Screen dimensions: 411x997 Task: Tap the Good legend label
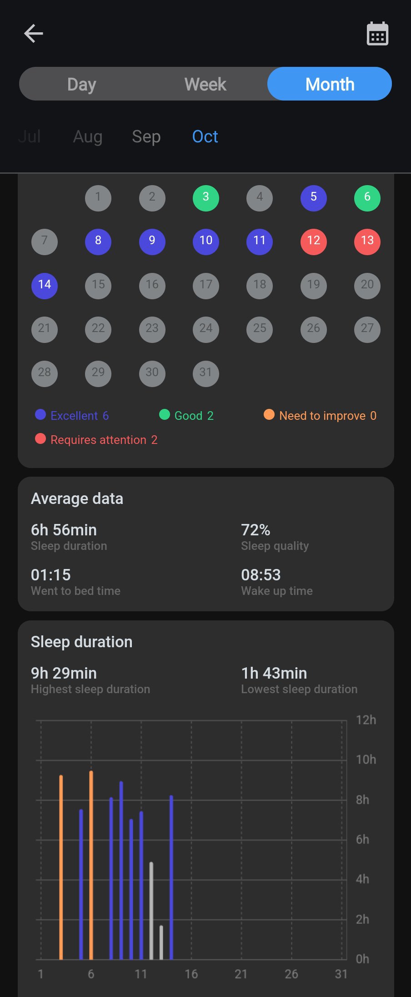tap(188, 416)
